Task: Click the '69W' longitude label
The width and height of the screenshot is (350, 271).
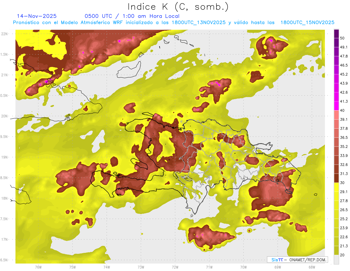Action: (277, 267)
